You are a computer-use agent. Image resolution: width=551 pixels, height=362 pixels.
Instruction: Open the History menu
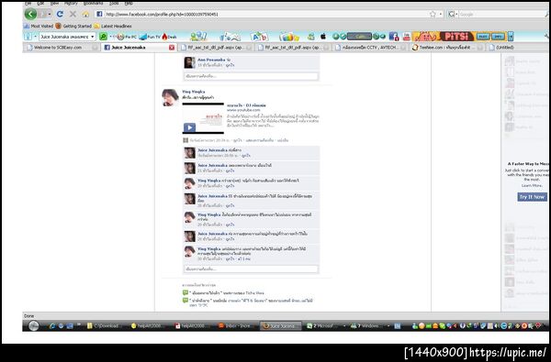pyautogui.click(x=71, y=3)
